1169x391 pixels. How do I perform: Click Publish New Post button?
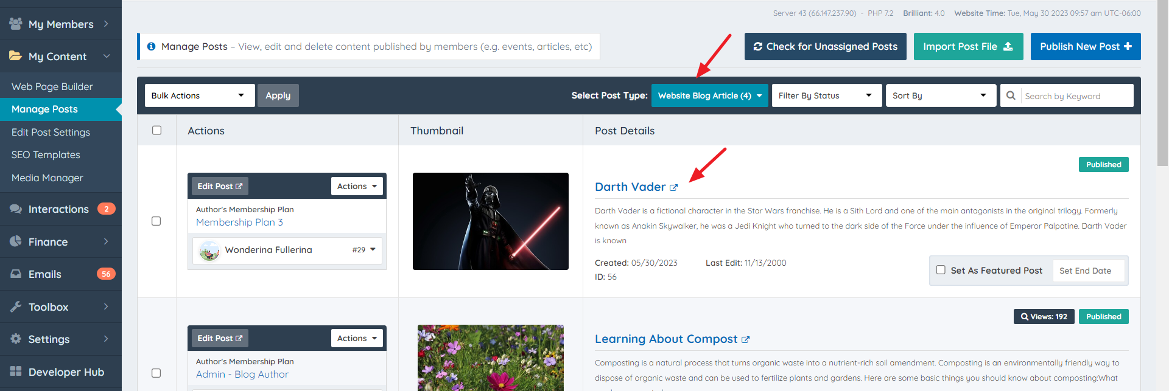(x=1086, y=46)
